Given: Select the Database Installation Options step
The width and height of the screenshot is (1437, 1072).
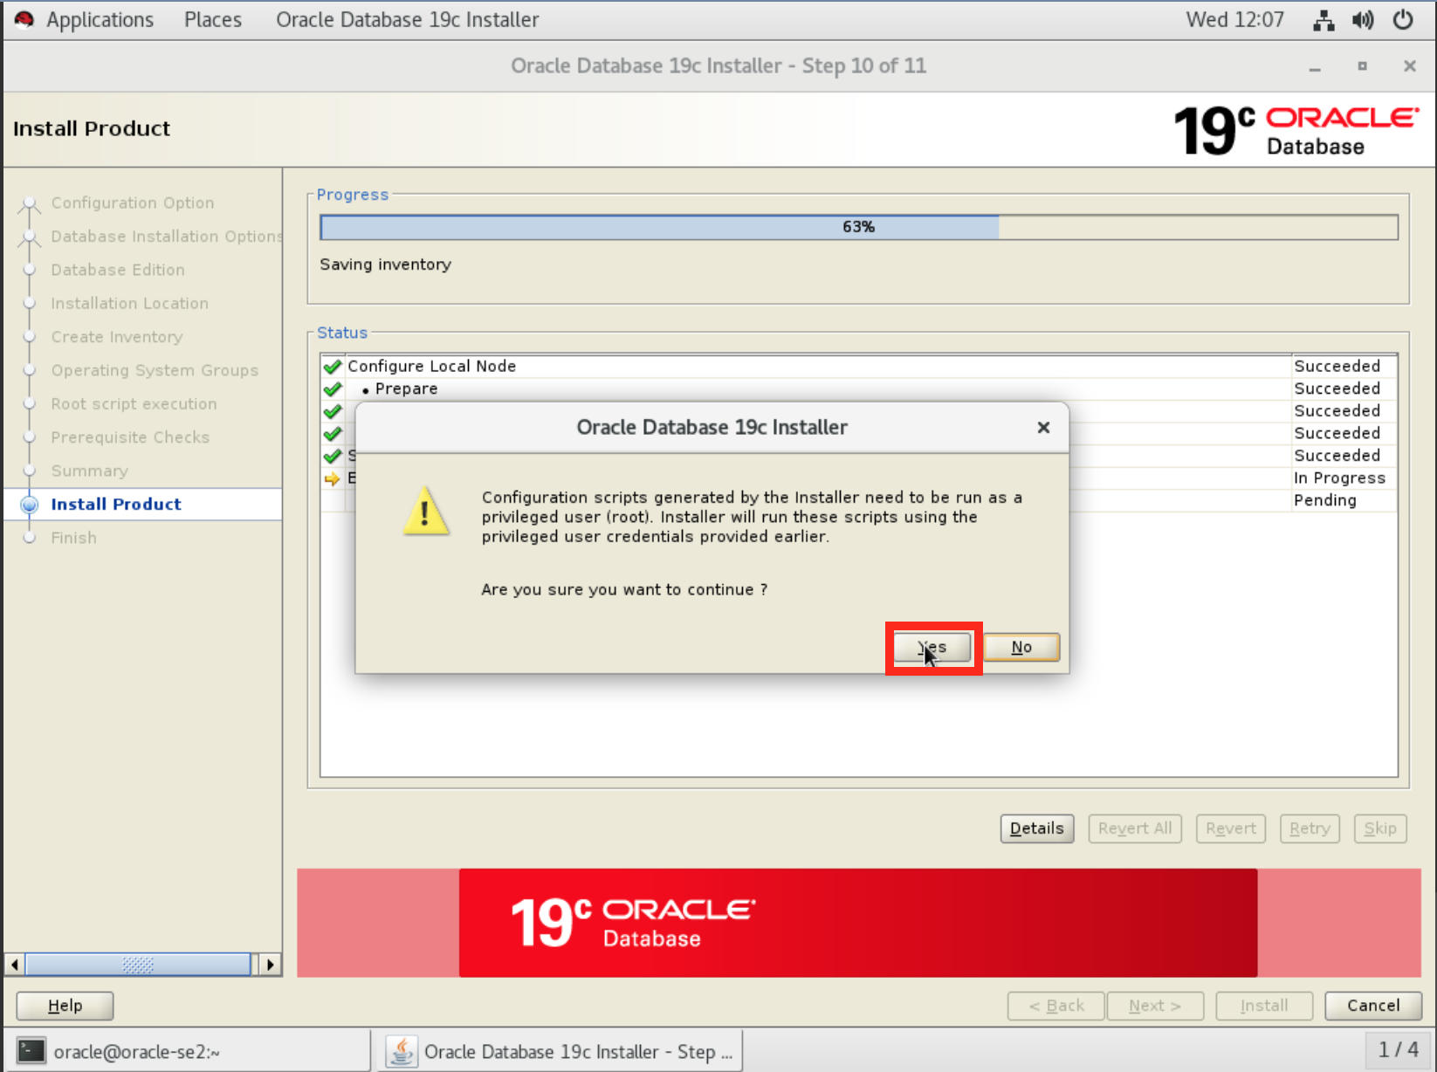Looking at the screenshot, I should click(x=166, y=237).
